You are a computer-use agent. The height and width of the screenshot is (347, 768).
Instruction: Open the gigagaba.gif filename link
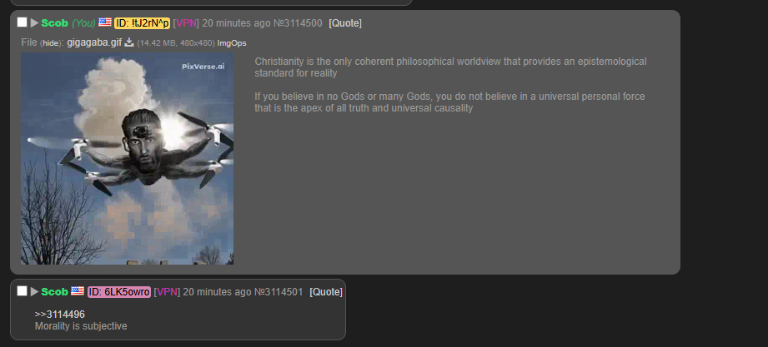[x=94, y=42]
